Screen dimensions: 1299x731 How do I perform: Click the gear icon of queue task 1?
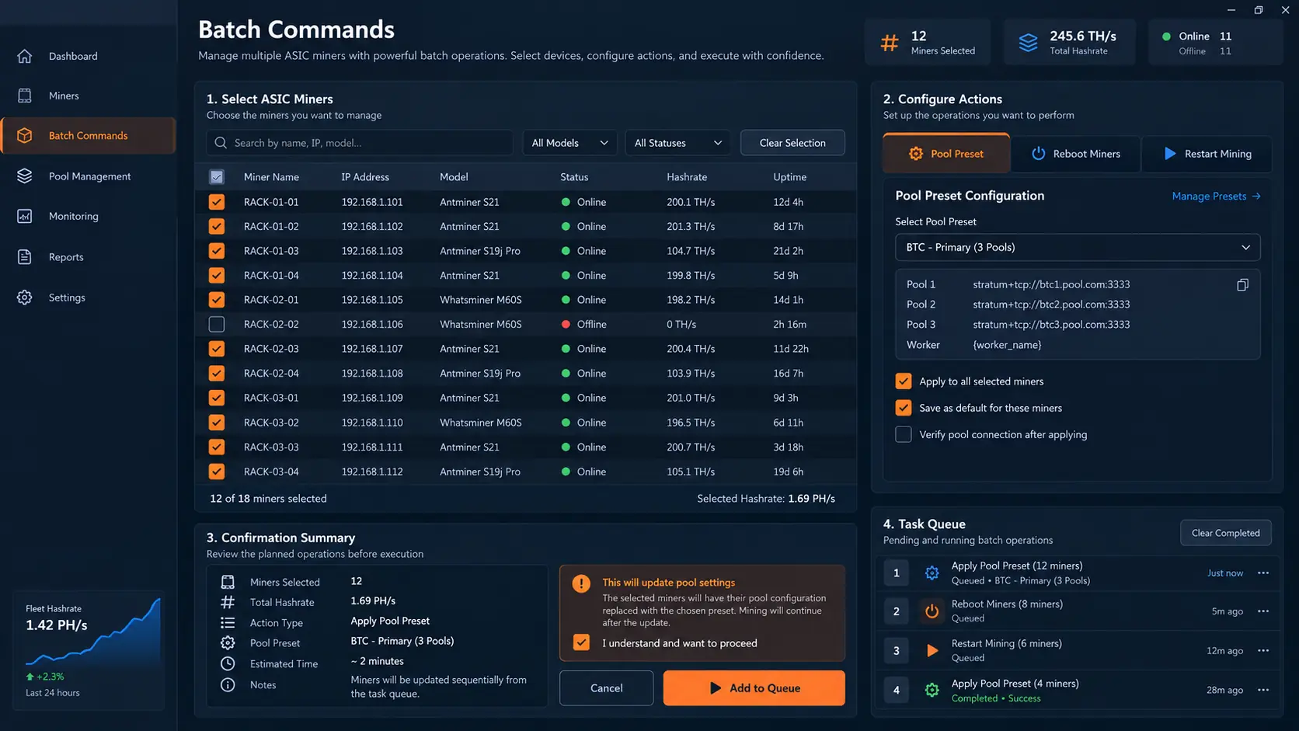tap(932, 573)
